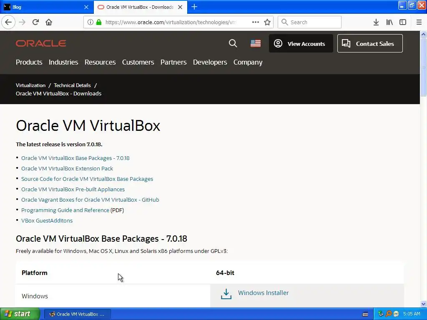Open the Products menu
The width and height of the screenshot is (427, 320).
tap(29, 62)
